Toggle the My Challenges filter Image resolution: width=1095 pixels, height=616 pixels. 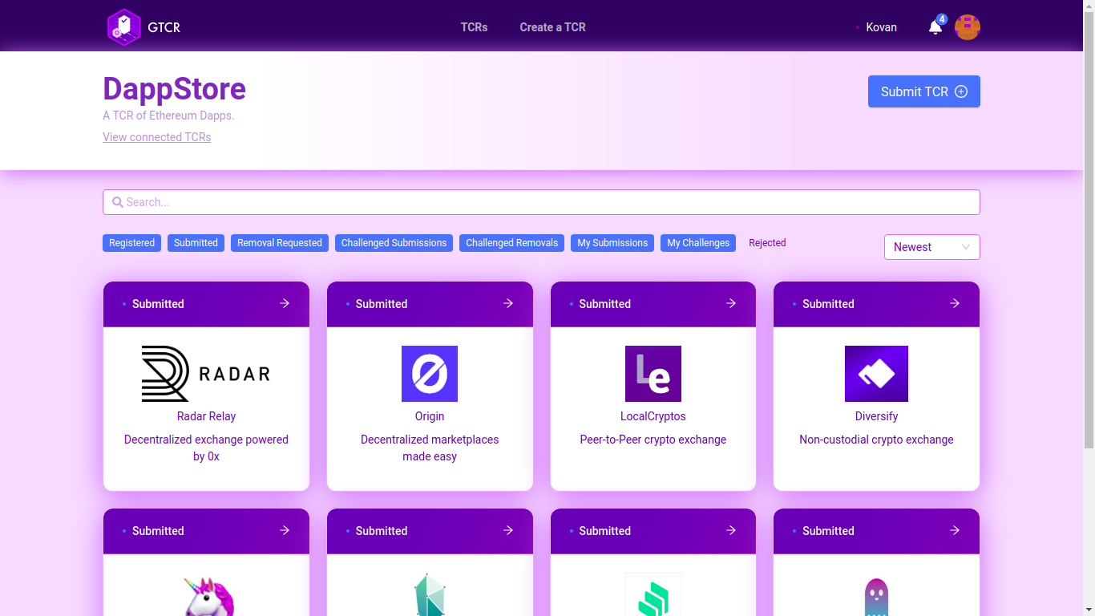click(x=698, y=243)
